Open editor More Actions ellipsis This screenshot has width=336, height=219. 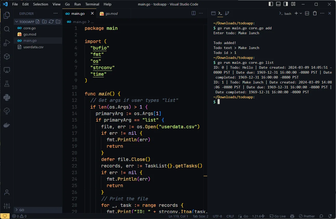(201, 13)
